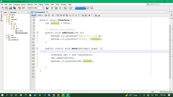Click the Save All toolbar icon
173x97 pixels.
click(14, 8)
